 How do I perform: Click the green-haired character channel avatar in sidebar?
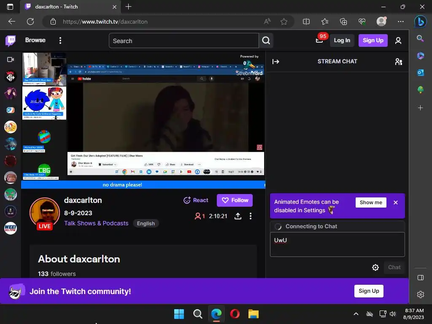tap(11, 194)
